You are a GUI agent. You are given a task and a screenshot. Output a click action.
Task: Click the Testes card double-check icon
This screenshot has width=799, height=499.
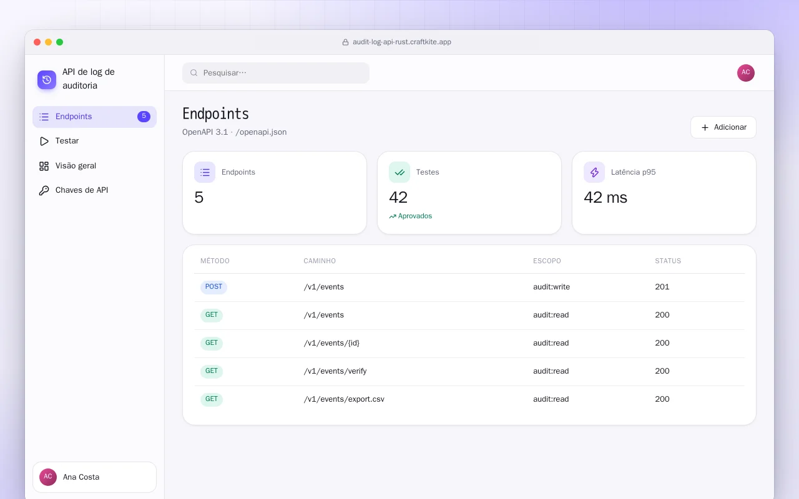coord(399,172)
